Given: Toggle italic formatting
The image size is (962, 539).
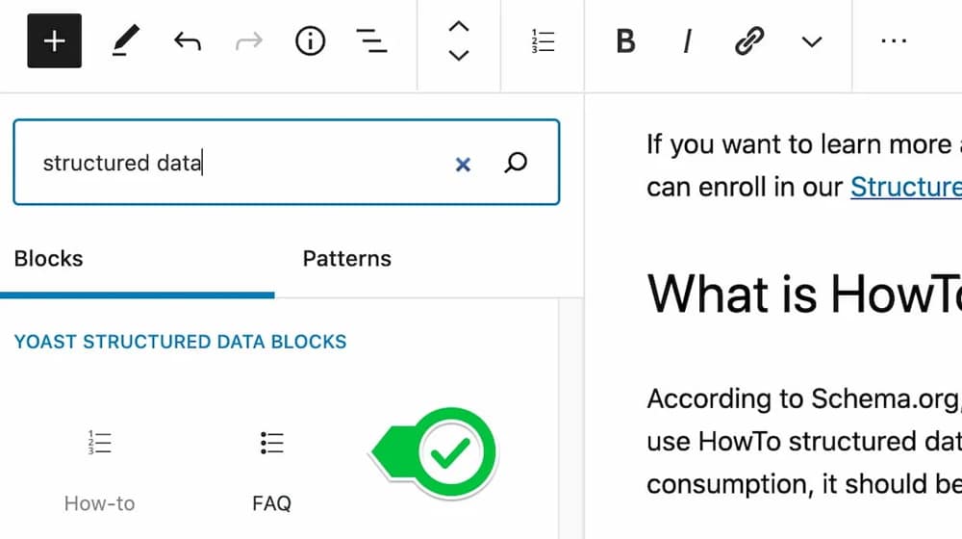Looking at the screenshot, I should 687,41.
